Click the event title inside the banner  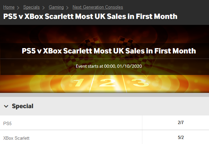109,51
